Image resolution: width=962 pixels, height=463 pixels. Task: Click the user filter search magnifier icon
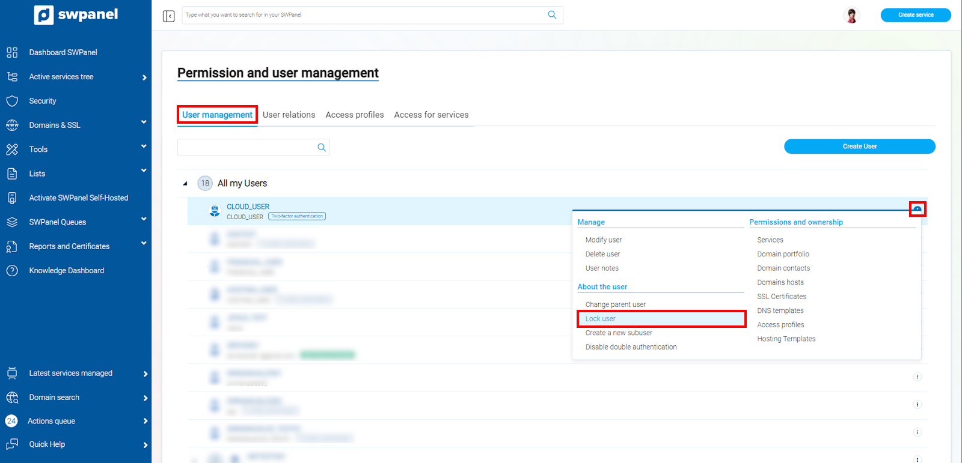coord(322,148)
